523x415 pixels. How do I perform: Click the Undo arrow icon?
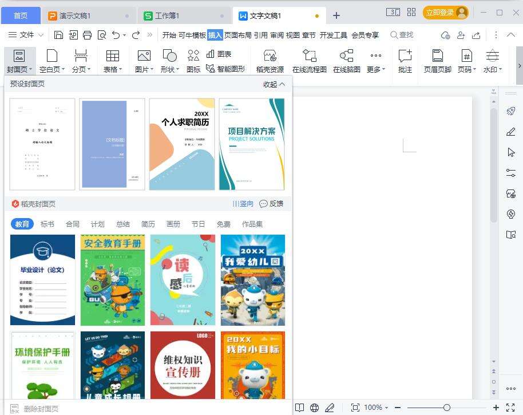point(116,35)
